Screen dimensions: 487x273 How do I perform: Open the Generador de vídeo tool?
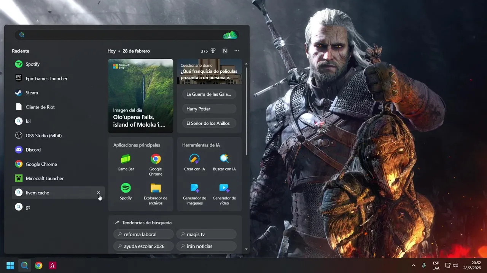click(x=224, y=194)
